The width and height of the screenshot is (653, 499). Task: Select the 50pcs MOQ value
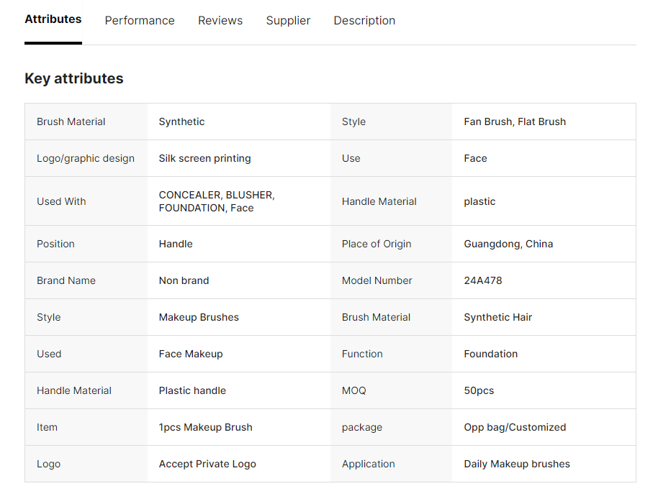[479, 390]
